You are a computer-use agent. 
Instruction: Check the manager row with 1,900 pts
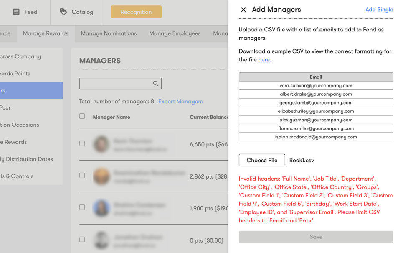pos(82,207)
